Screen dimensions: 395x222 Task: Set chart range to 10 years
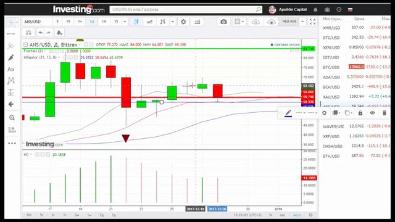pos(29,215)
